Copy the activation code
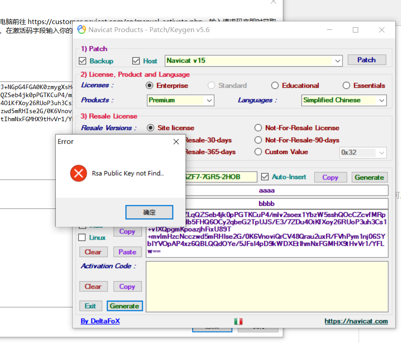The image size is (401, 343). click(127, 286)
